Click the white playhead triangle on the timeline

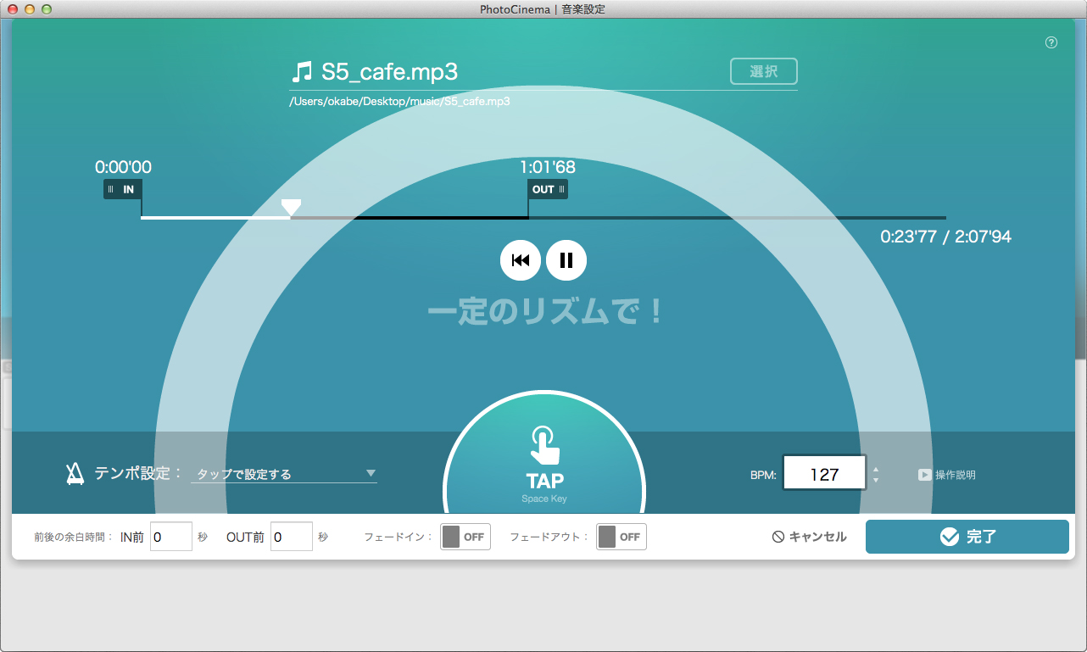click(291, 207)
